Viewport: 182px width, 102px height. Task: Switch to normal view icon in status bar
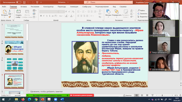(x=136, y=95)
